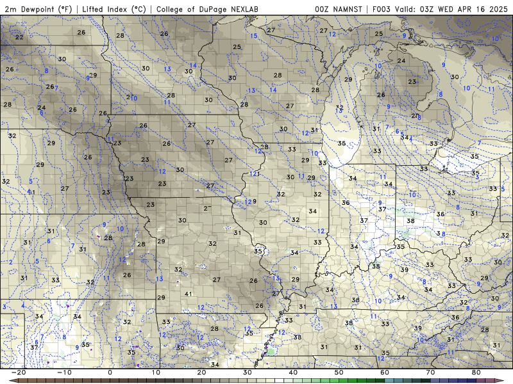Click the 60 label on the colorbar
Image resolution: width=513 pixels, height=384 pixels.
[385, 372]
